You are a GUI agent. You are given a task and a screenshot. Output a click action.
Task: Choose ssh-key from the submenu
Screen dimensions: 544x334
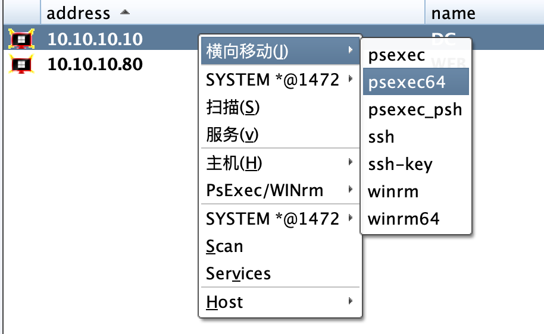(400, 165)
